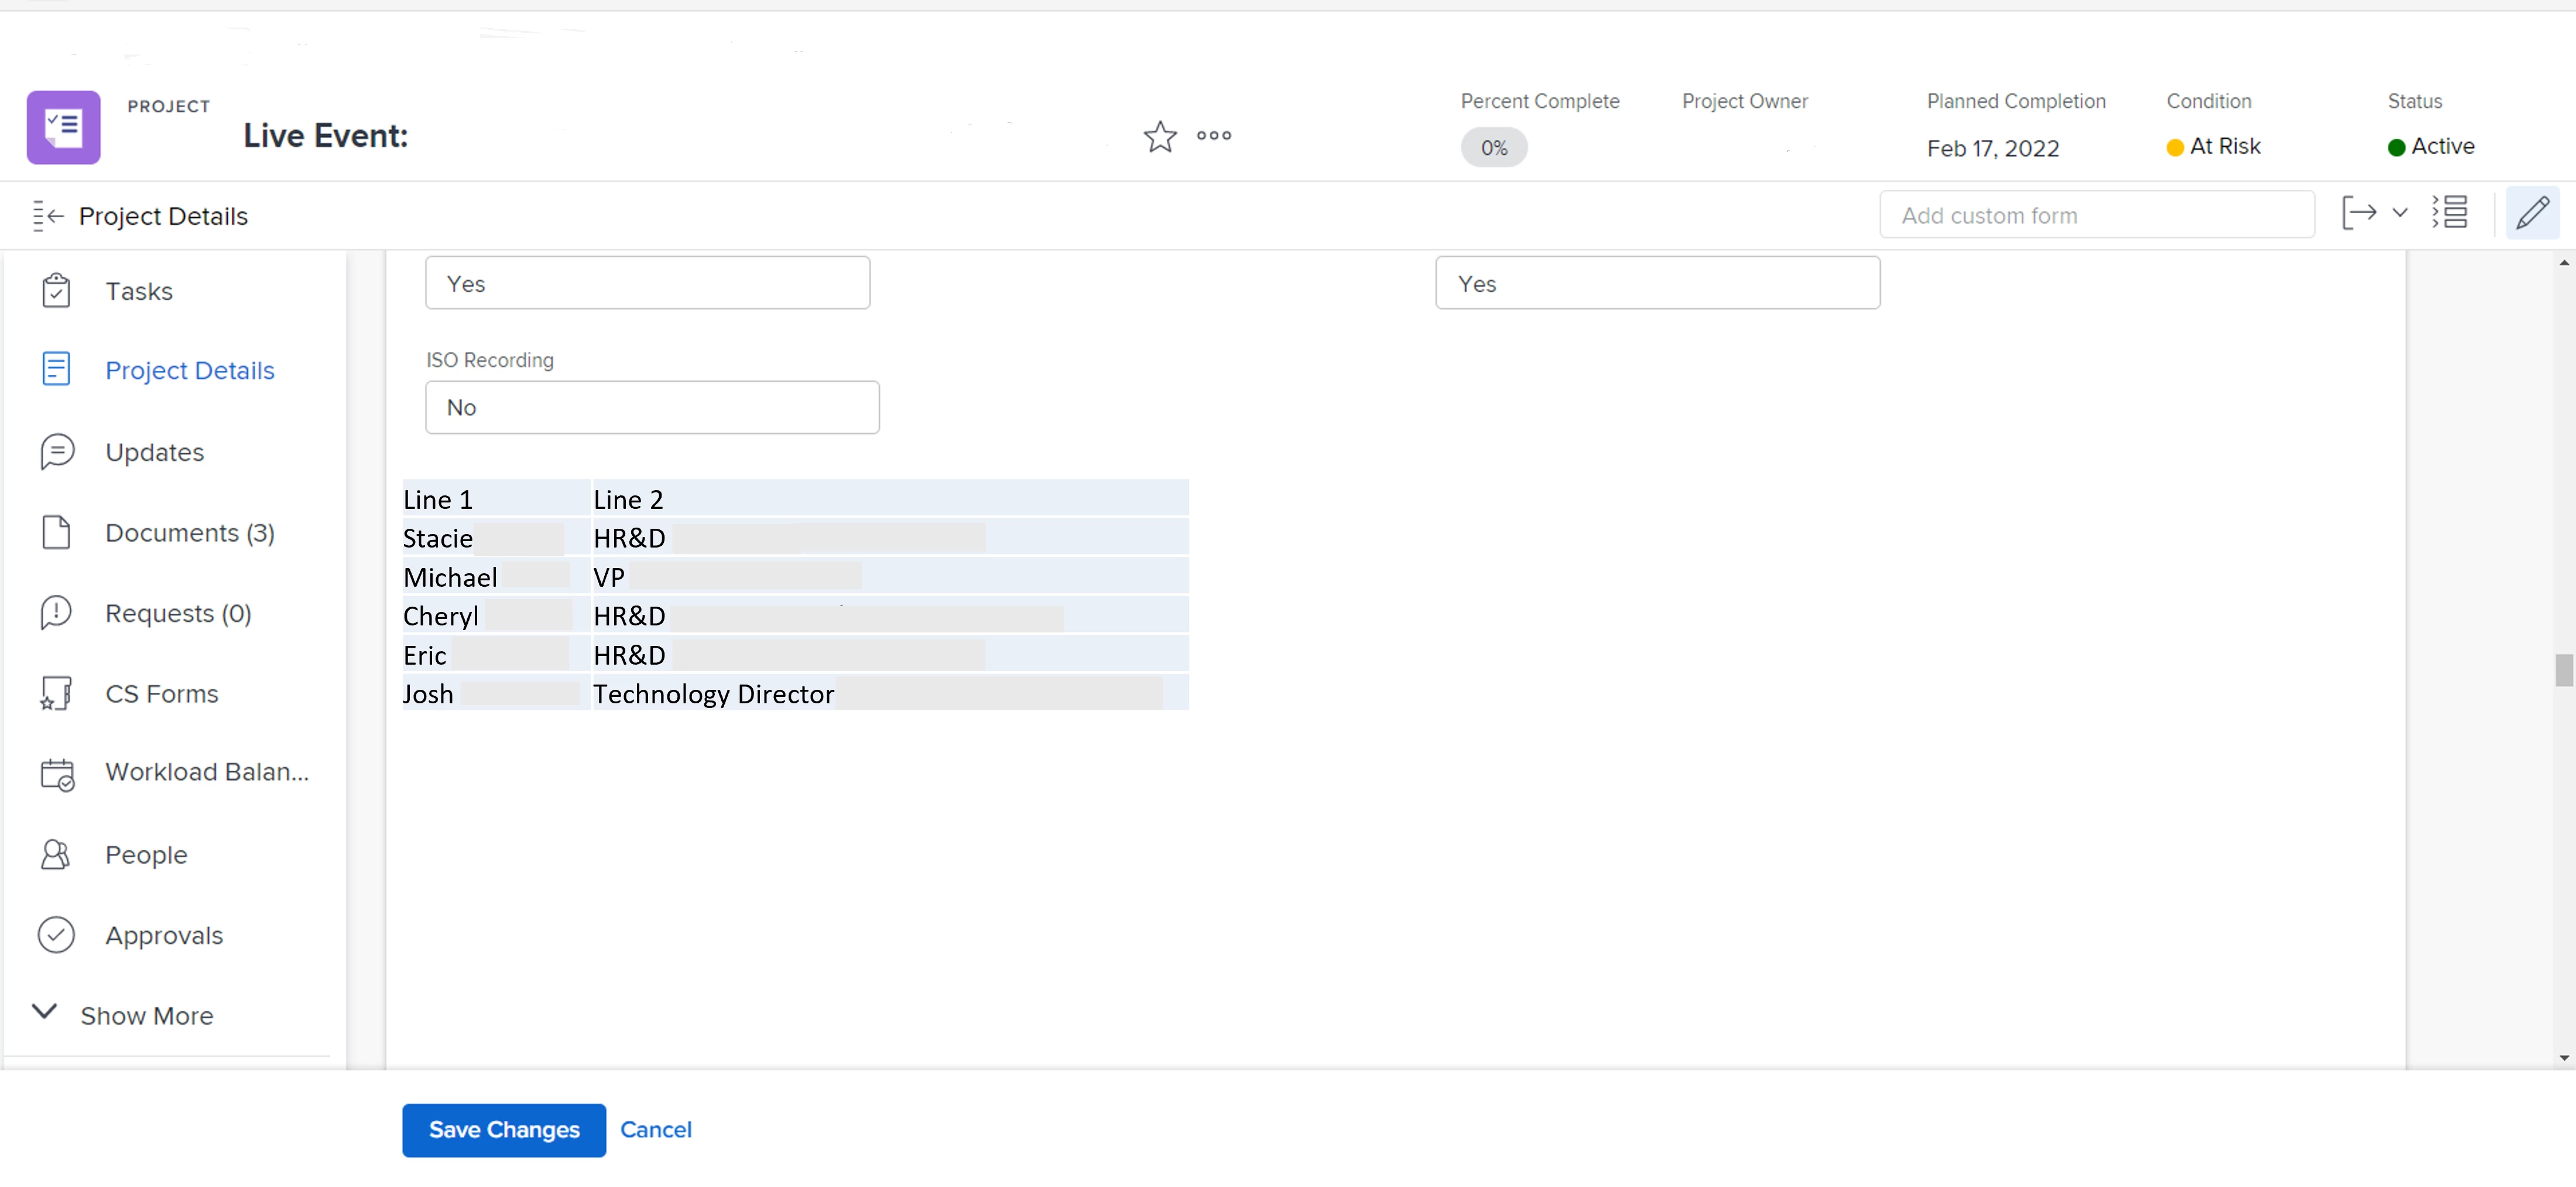Open Tasks in the sidebar
The image size is (2576, 1187).
[x=138, y=291]
